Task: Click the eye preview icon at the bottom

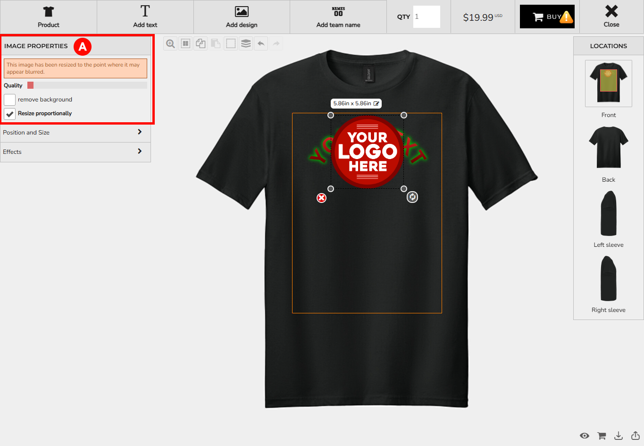Action: click(x=585, y=436)
